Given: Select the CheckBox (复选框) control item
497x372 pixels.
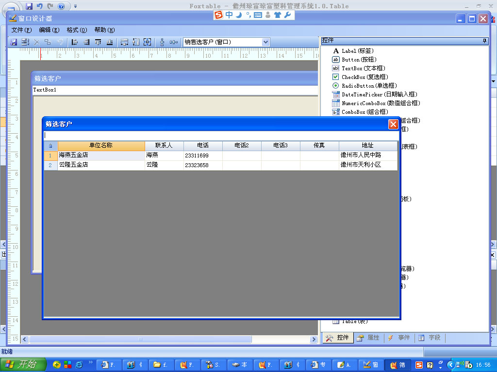Looking at the screenshot, I should tap(364, 77).
